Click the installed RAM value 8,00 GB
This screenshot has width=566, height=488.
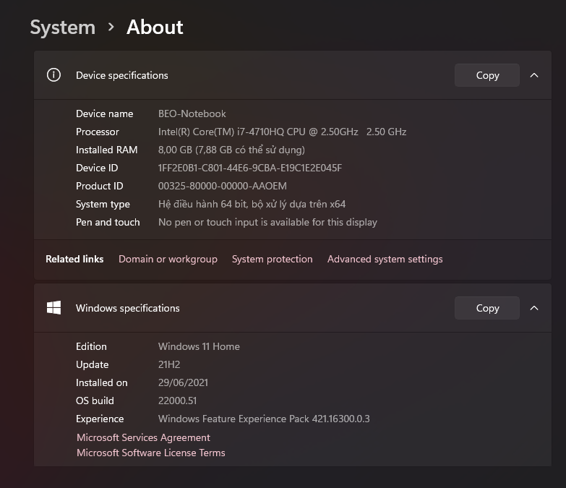tap(231, 150)
